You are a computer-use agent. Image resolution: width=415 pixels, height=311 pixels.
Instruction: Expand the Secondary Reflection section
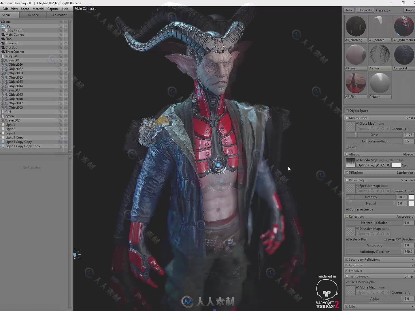347,260
